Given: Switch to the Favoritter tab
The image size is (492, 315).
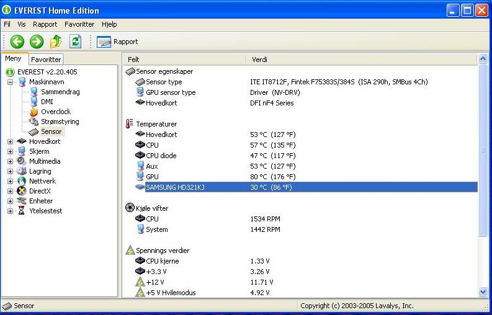Looking at the screenshot, I should (46, 60).
